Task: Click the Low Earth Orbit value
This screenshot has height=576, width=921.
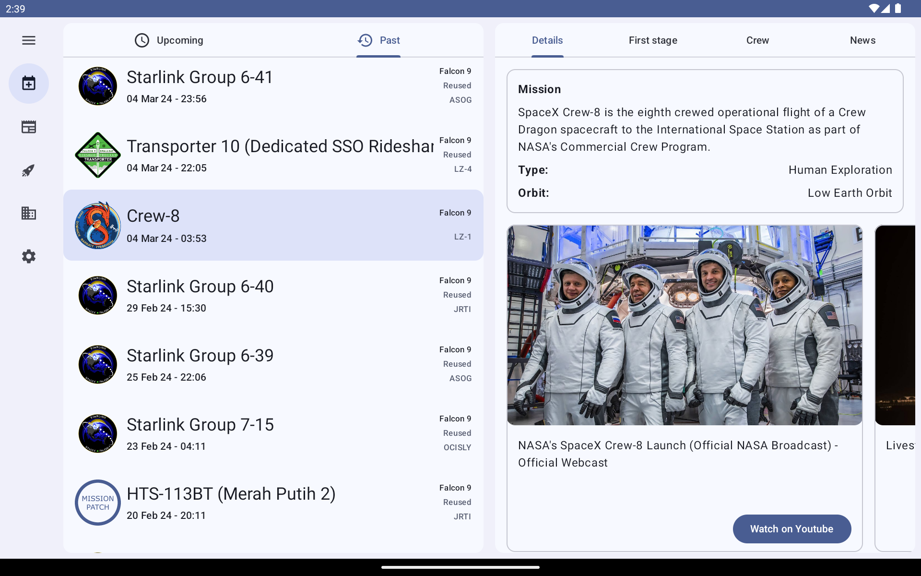Action: pyautogui.click(x=850, y=193)
